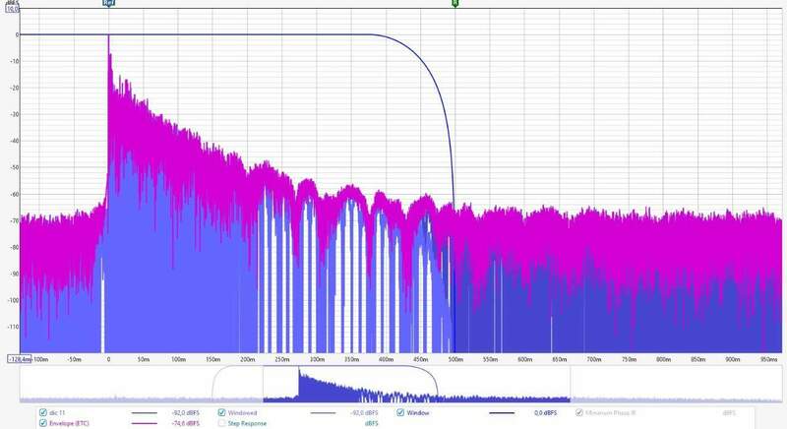Screen dimensions: 787x429
Task: Click the blue Ref marker above the graph
Action: pyautogui.click(x=107, y=4)
